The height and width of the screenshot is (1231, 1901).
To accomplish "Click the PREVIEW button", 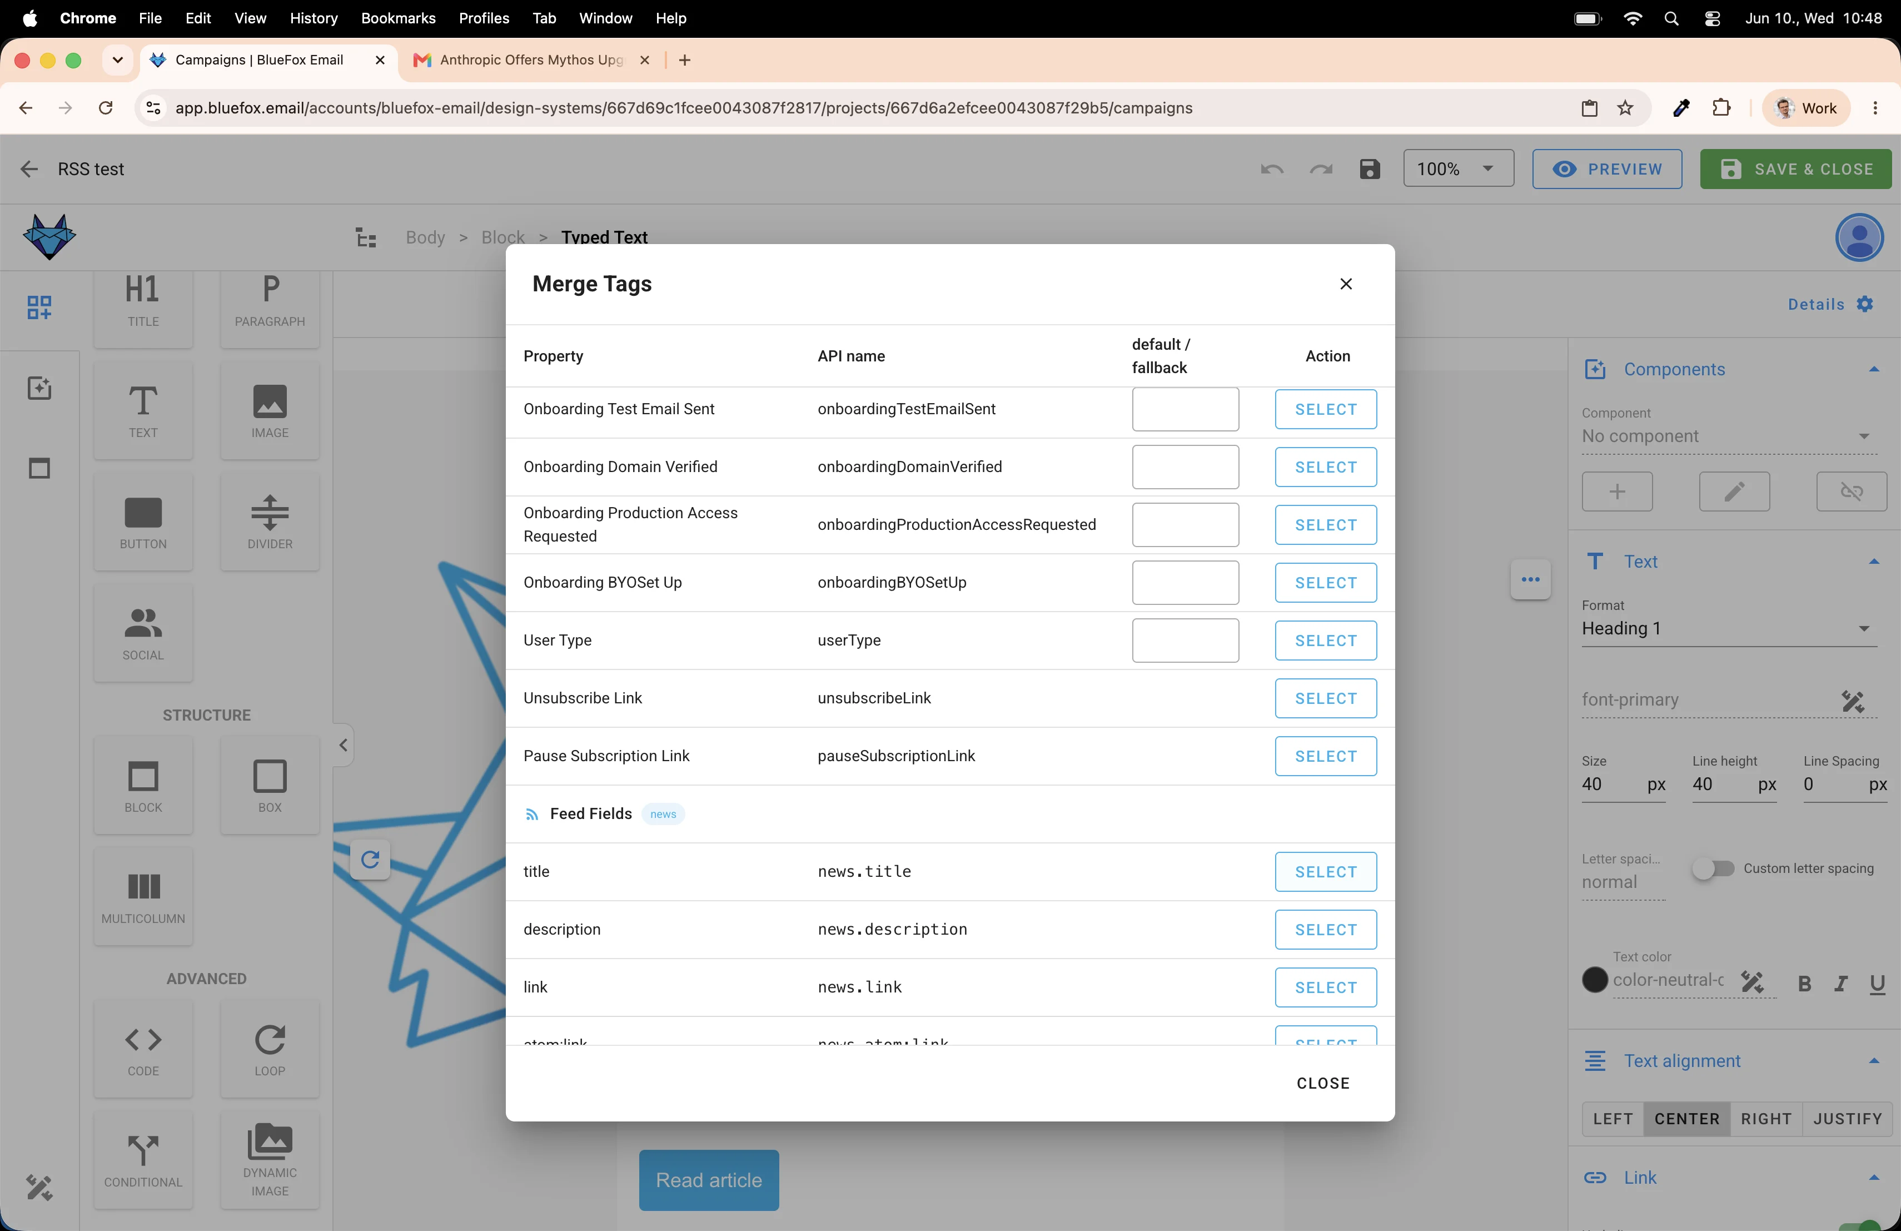I will pyautogui.click(x=1606, y=168).
